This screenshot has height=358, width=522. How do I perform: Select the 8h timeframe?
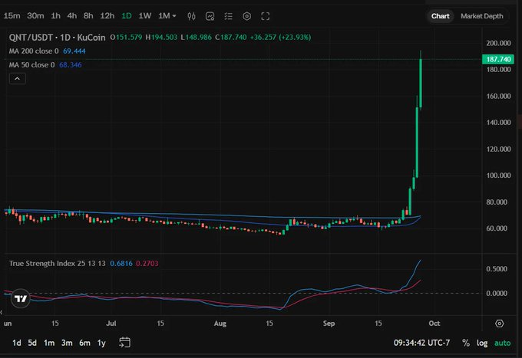(88, 15)
